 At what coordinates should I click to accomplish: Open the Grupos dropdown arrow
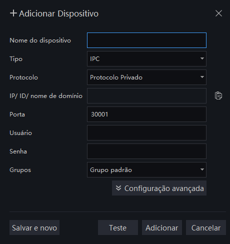tap(202, 169)
